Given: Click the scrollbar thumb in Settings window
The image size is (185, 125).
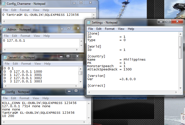Looking at the screenshot, I should pos(180,47).
